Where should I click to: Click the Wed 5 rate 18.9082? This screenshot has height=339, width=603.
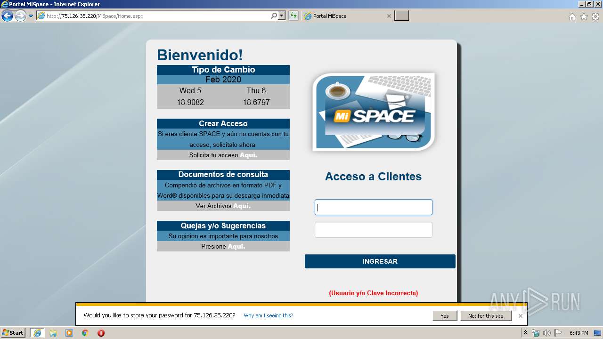[190, 102]
